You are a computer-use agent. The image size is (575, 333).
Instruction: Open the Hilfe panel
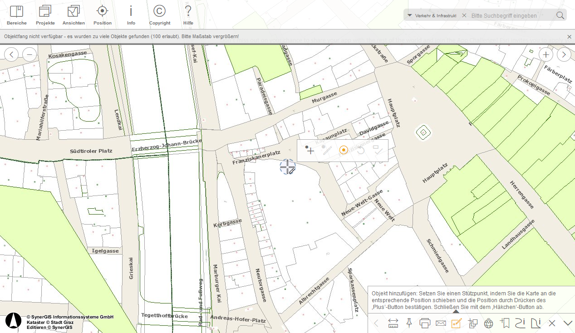click(188, 14)
